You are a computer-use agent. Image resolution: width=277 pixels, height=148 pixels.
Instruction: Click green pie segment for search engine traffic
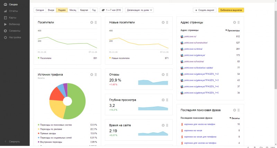(79, 102)
